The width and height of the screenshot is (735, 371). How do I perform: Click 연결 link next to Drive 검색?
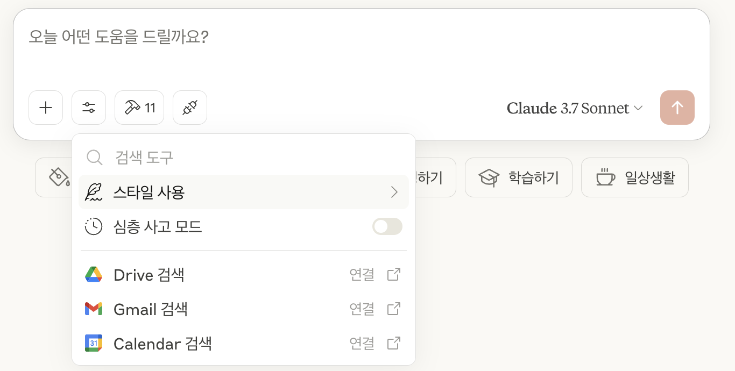point(362,275)
